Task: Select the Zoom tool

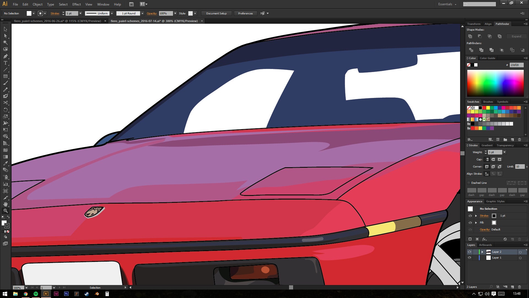Action: (x=6, y=211)
